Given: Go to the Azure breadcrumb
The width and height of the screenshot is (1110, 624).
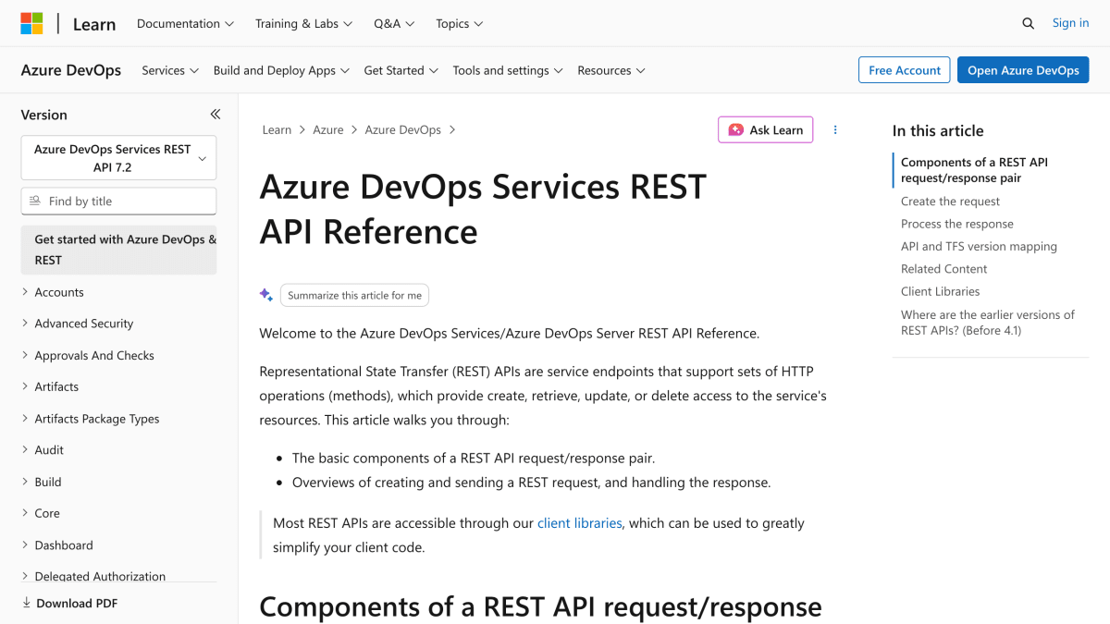Looking at the screenshot, I should click(328, 130).
